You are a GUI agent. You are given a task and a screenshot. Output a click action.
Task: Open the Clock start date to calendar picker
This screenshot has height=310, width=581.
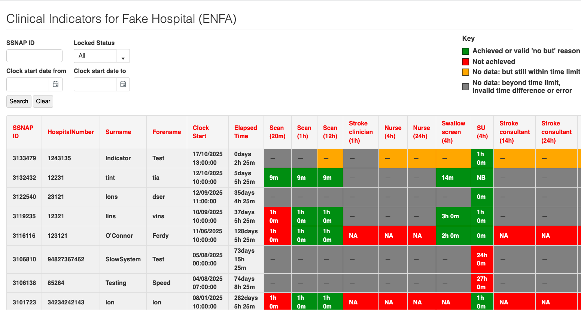click(123, 84)
